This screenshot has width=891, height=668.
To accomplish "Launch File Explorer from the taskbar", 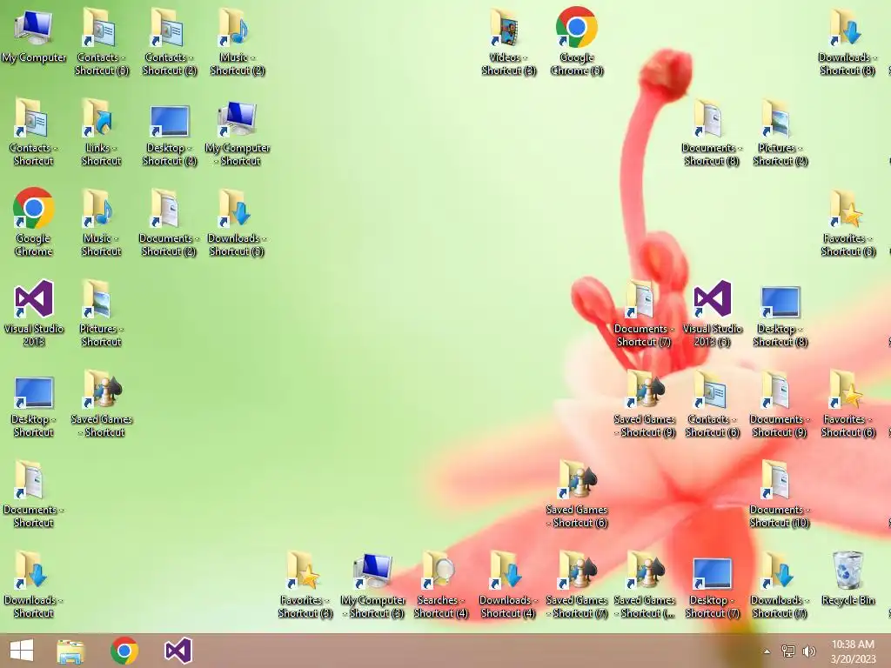I will (70, 651).
